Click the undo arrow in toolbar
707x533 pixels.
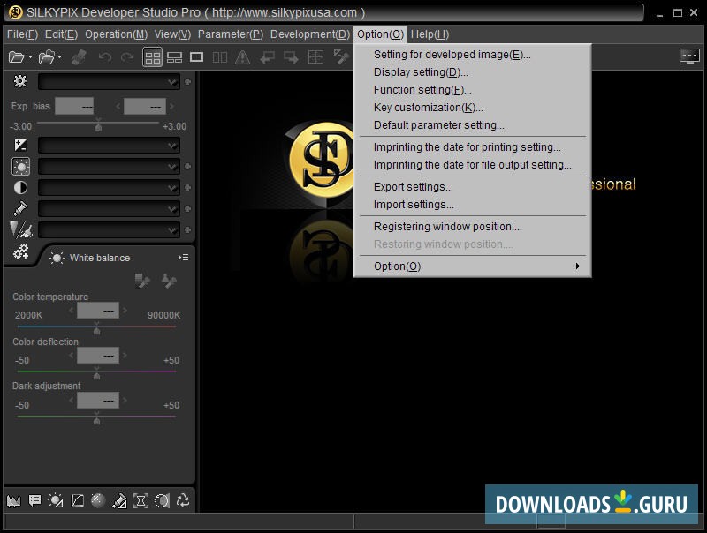point(105,57)
